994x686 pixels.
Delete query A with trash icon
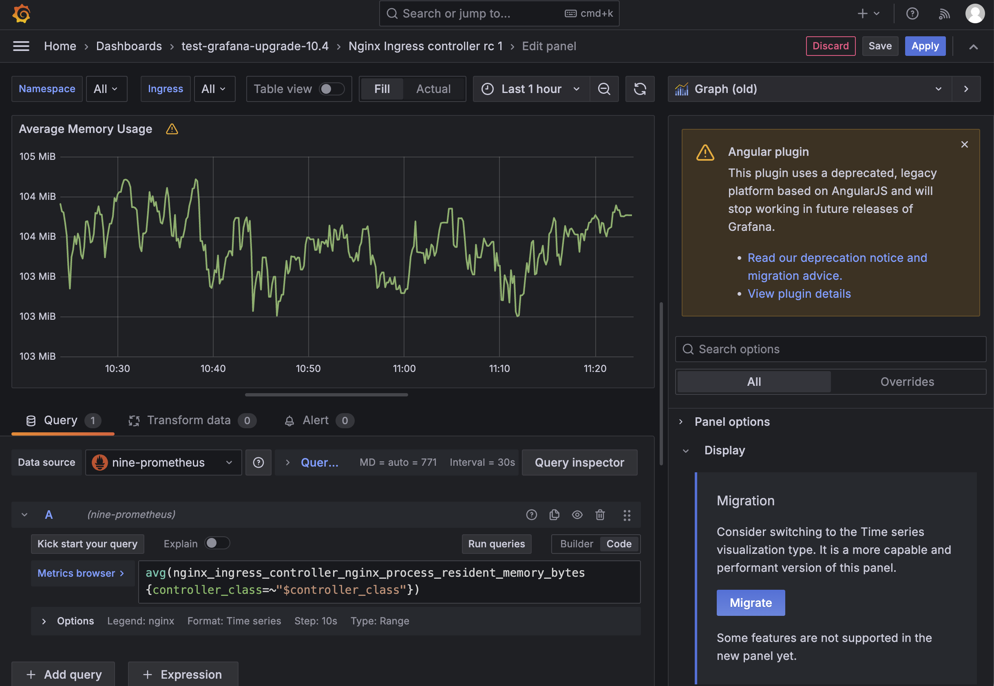pos(600,515)
